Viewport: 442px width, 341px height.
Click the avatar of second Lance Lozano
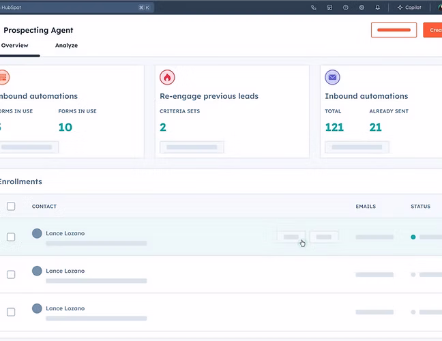click(37, 271)
